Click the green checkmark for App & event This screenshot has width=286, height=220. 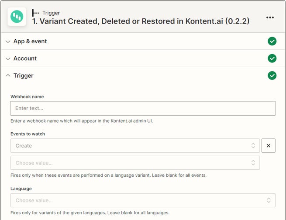[x=272, y=41]
